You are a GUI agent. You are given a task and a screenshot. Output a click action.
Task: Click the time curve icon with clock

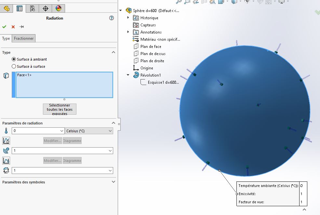(x=6, y=141)
